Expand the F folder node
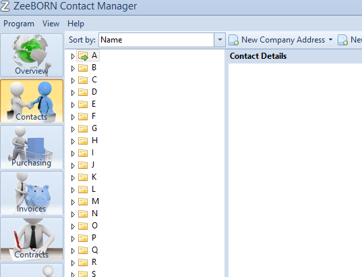 click(73, 117)
